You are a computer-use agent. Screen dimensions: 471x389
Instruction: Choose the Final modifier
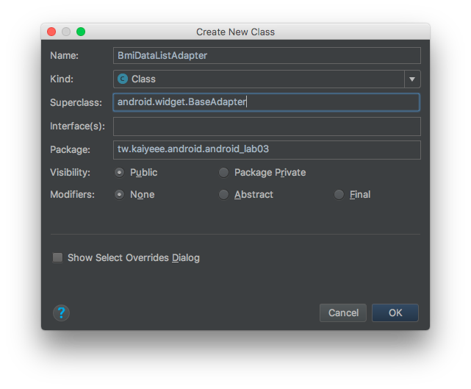(x=339, y=194)
